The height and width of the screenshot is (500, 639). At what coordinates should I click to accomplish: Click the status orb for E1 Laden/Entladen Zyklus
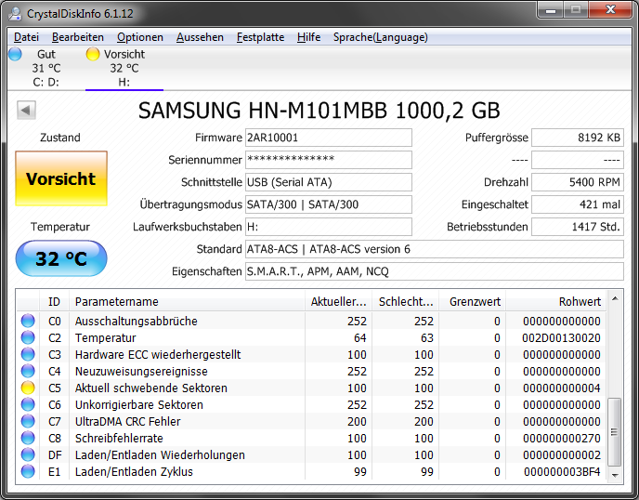pos(28,471)
